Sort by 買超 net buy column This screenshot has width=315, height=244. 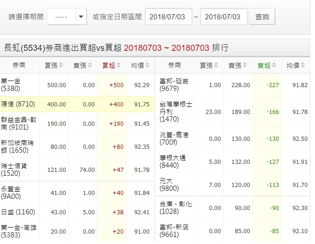(111, 65)
